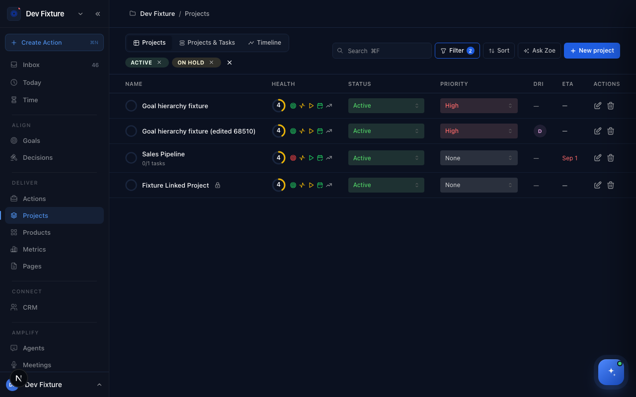
Task: Edit the Fixture Linked Project
Action: [x=598, y=185]
